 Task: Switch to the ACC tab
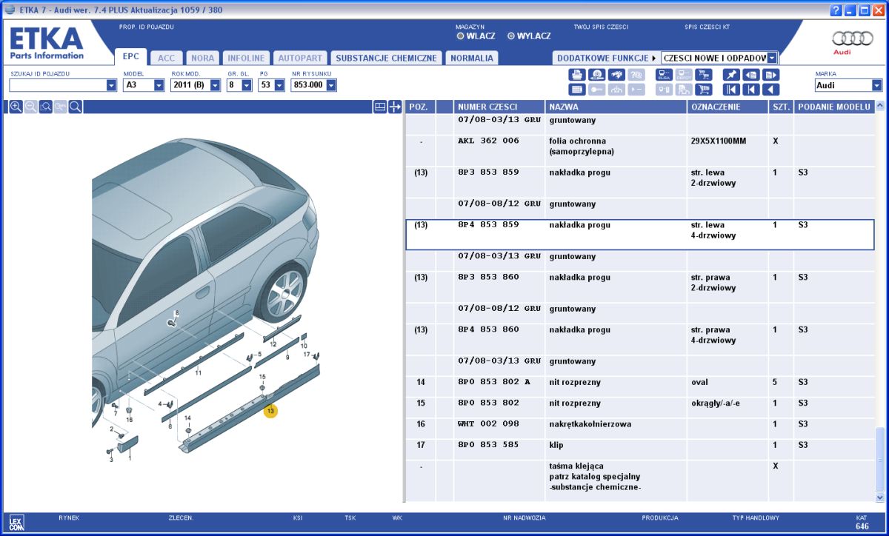(x=167, y=58)
